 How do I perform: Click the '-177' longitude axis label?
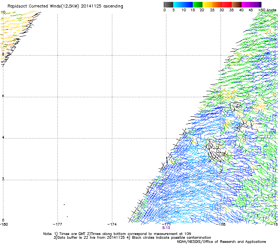coord(57,224)
